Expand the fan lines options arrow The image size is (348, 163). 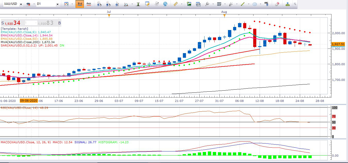[237, 4]
